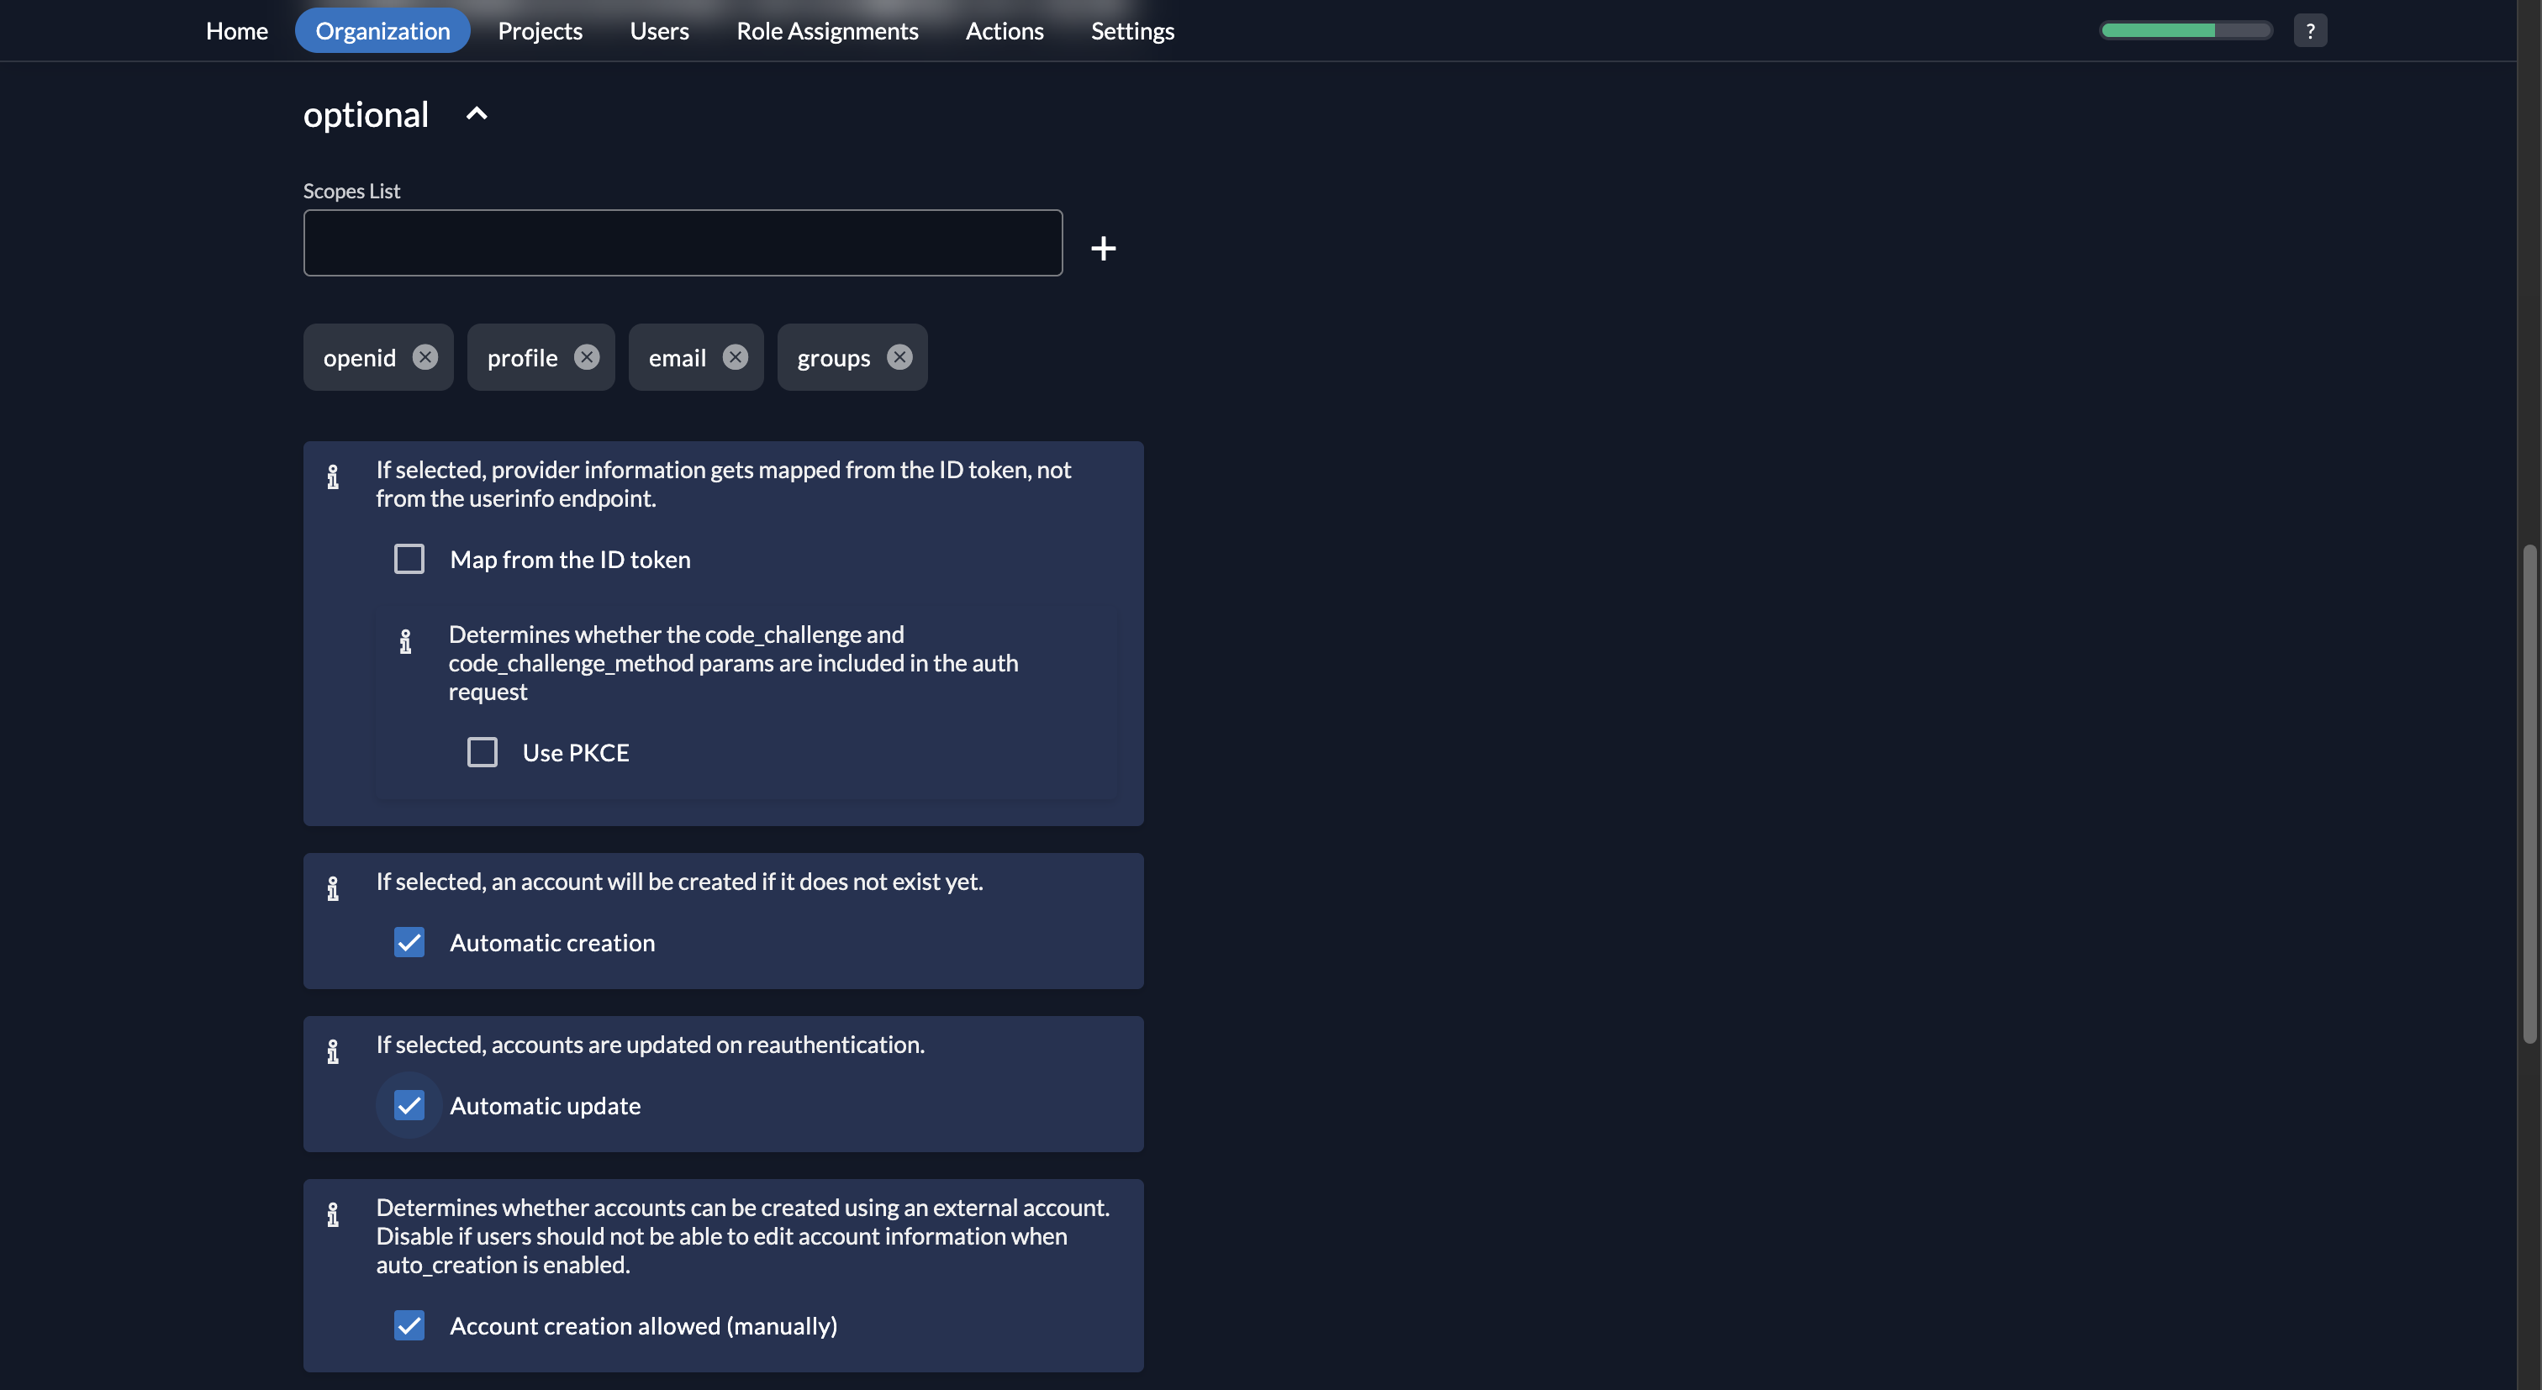The width and height of the screenshot is (2542, 1390).
Task: Open help via the question mark icon
Action: point(2310,30)
